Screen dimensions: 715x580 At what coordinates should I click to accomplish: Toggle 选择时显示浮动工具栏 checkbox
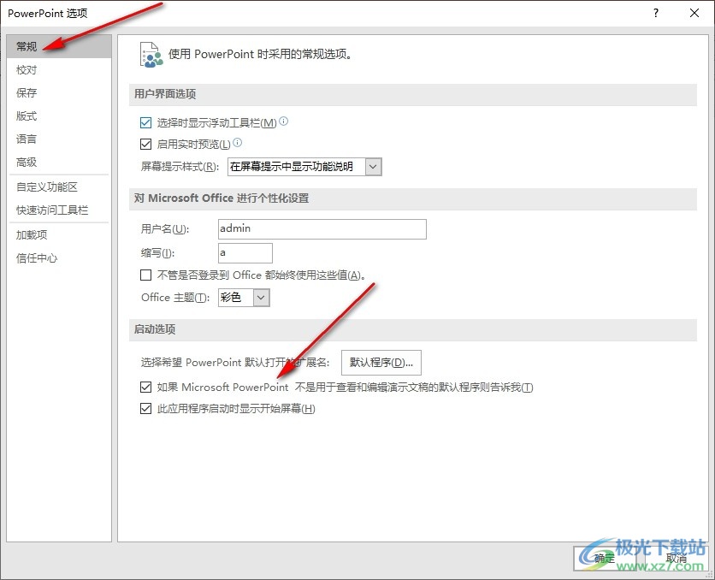point(145,123)
